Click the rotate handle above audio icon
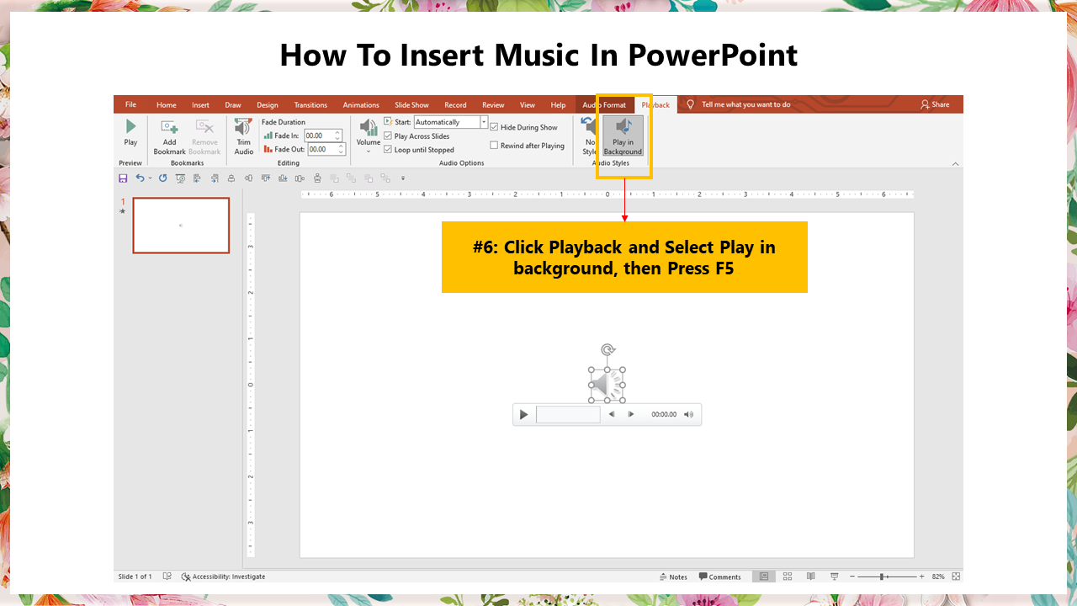The height and width of the screenshot is (606, 1077). click(607, 349)
